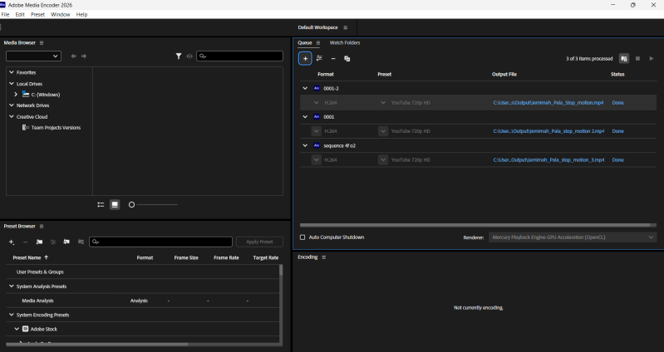Click the Remove minus icon in Queue
Screen dimensions: 664x352
(x=333, y=58)
